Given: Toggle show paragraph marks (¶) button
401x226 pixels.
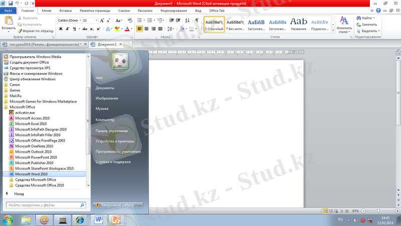Looking at the screenshot, I should 197,20.
